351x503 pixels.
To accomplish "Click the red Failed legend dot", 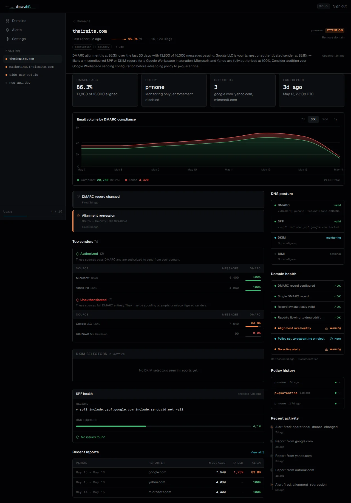I will [x=126, y=180].
